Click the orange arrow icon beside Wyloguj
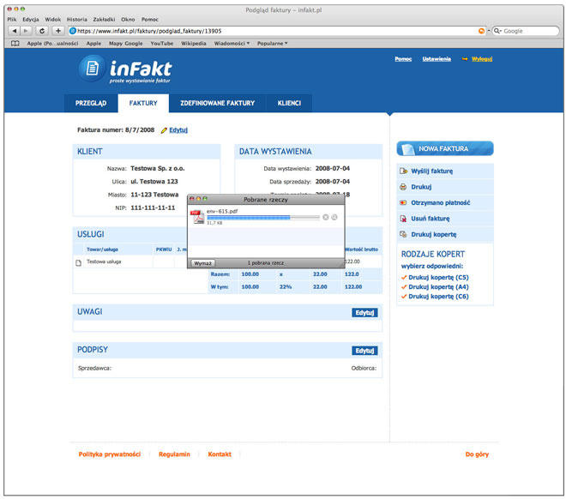 coord(465,59)
